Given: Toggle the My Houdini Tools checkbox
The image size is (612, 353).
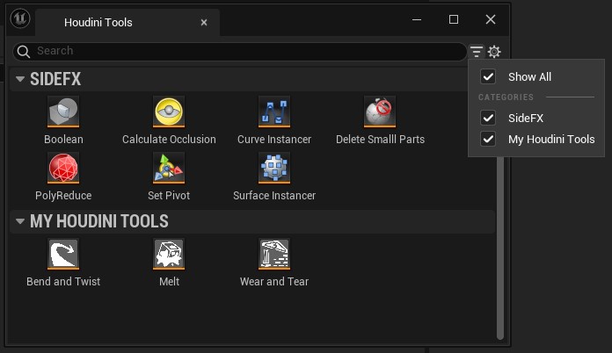Looking at the screenshot, I should coord(488,139).
